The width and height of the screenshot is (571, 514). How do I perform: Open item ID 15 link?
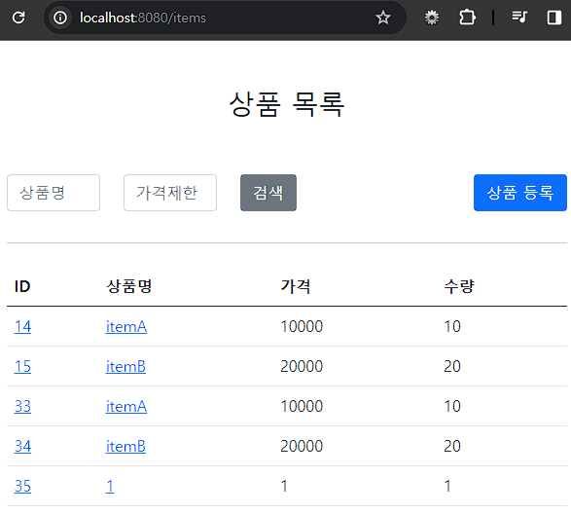pyautogui.click(x=22, y=366)
